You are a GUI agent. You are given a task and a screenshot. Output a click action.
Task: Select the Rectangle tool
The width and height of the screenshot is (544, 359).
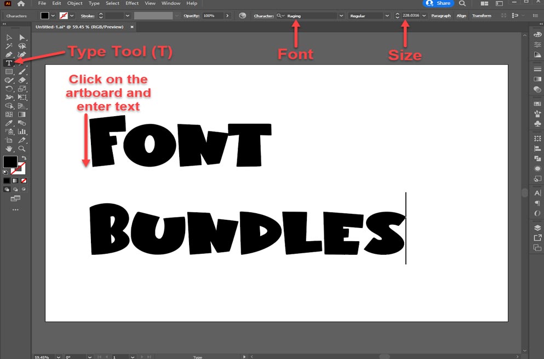(x=9, y=72)
